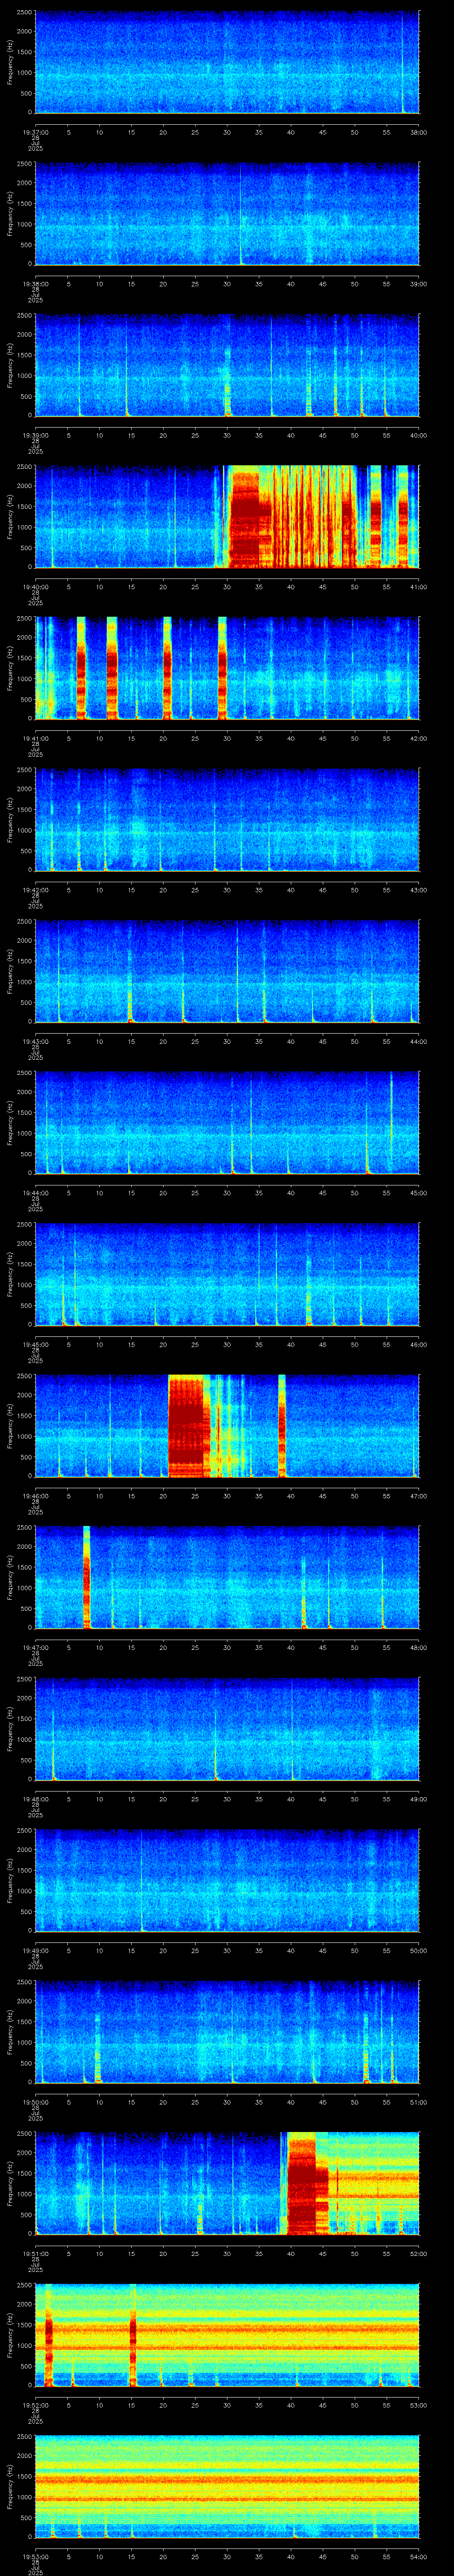Click the 19:48:00 time label
The height and width of the screenshot is (2576, 454).
[35, 1798]
